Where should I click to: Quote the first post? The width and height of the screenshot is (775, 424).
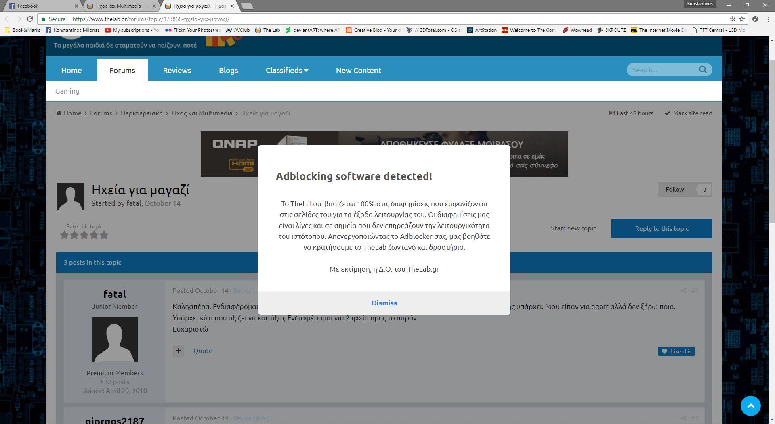click(x=203, y=351)
